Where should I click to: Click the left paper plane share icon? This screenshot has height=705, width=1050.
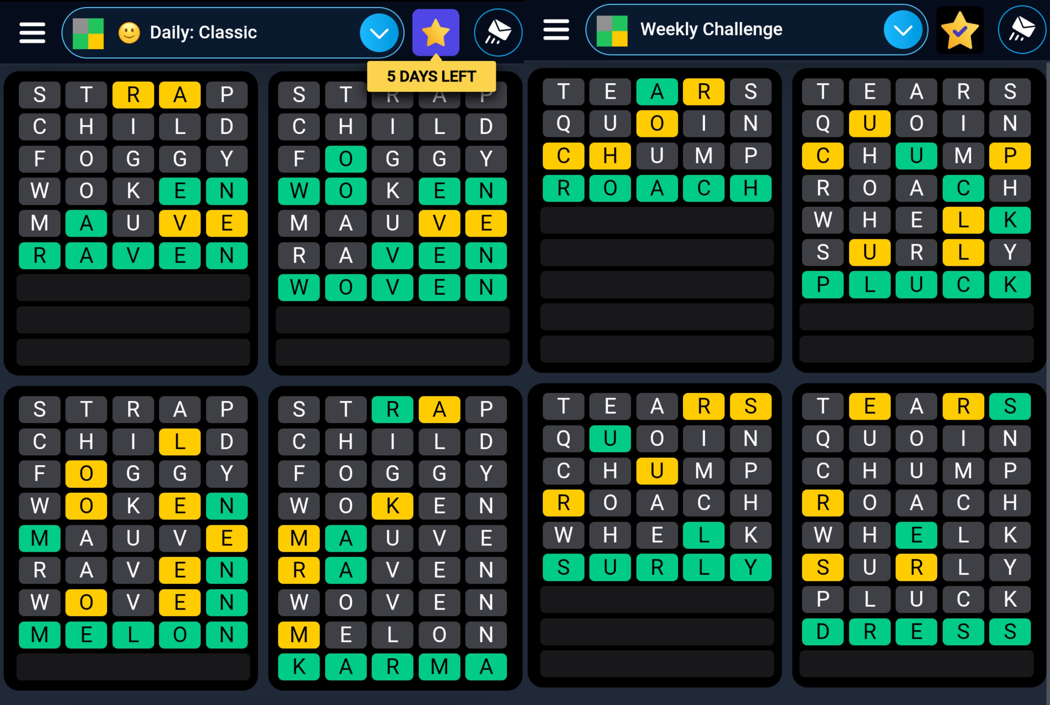click(498, 33)
